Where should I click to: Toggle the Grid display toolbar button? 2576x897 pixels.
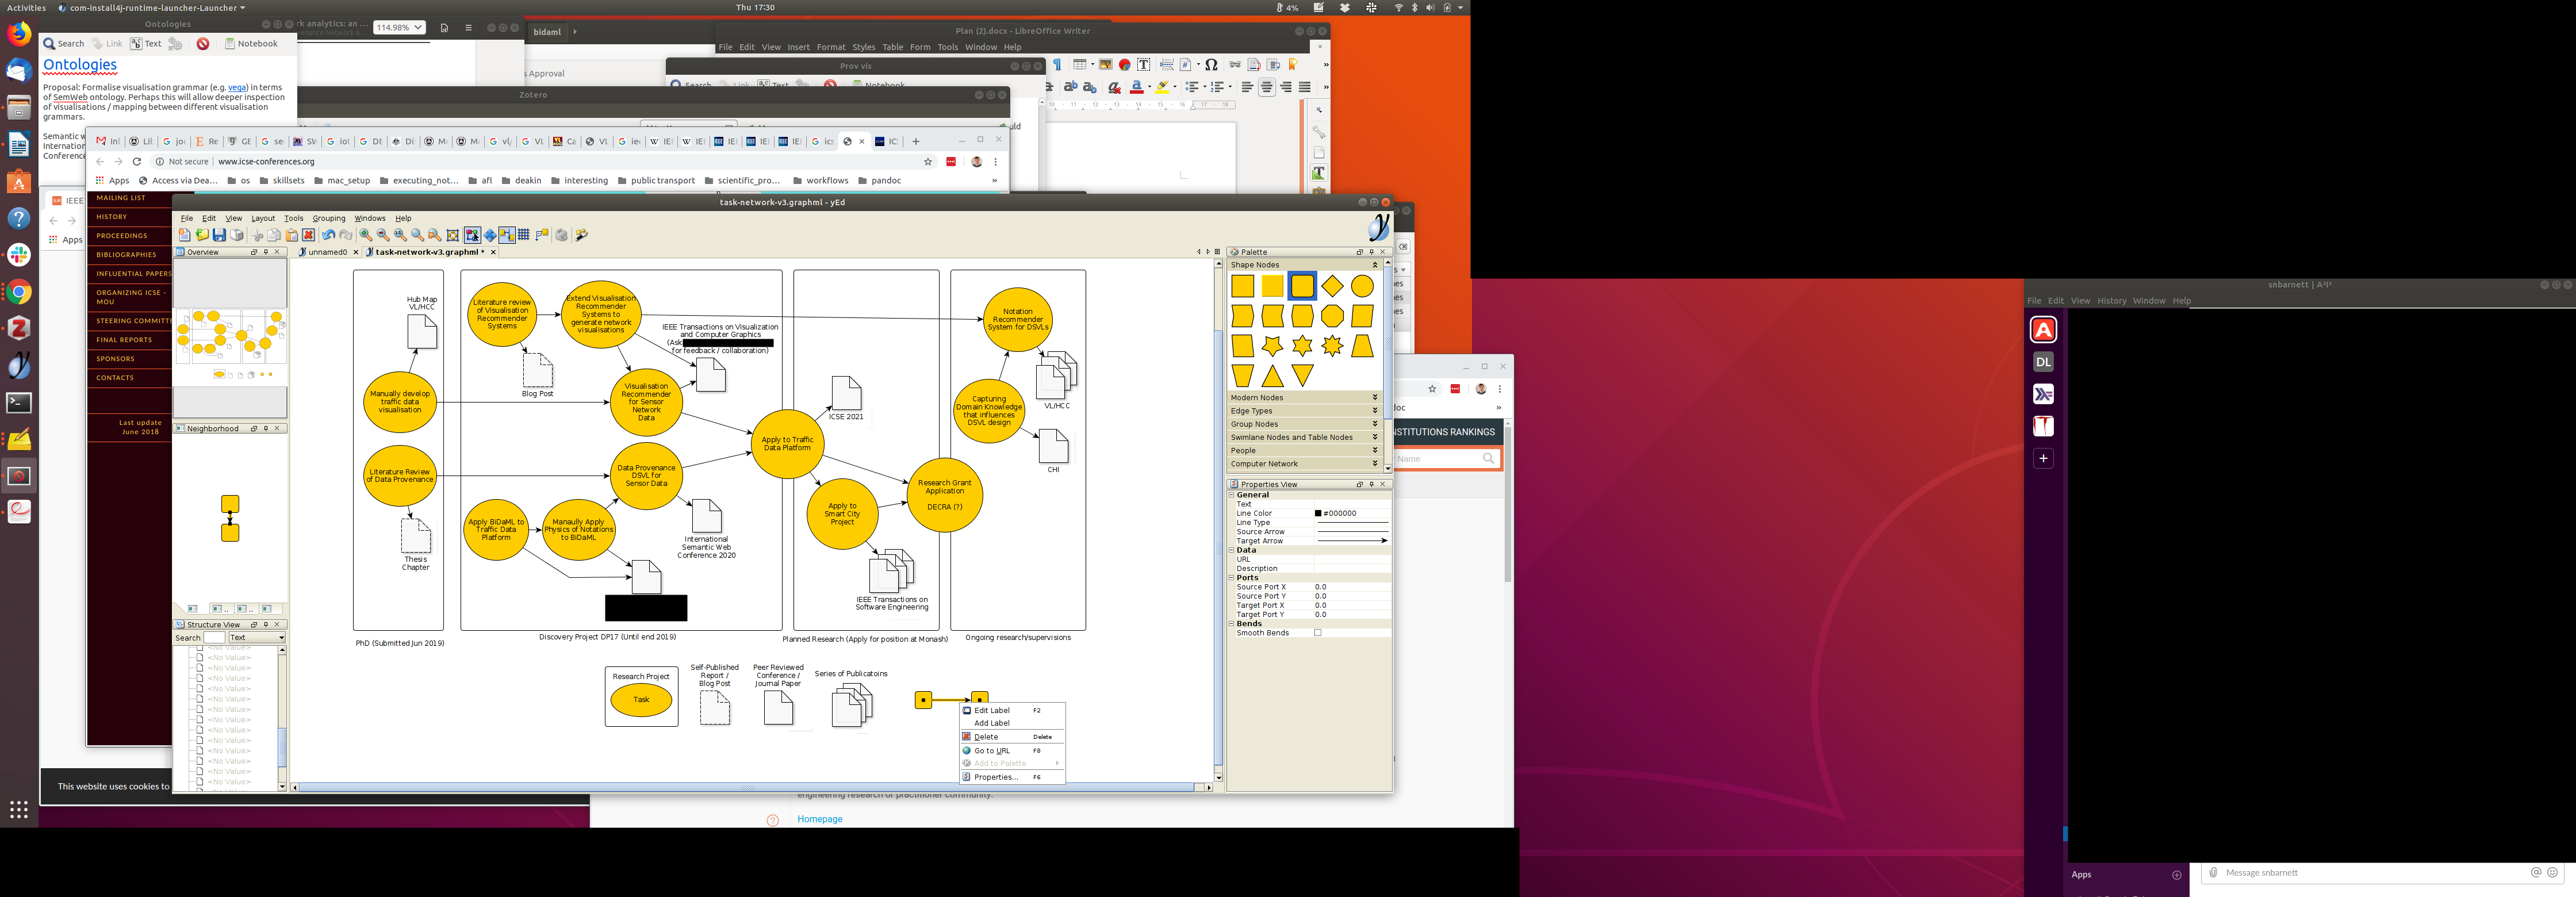[x=523, y=235]
